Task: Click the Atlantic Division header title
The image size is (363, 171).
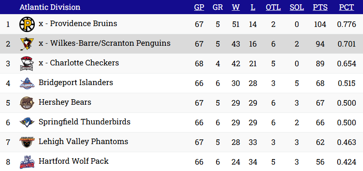Action: (50, 7)
